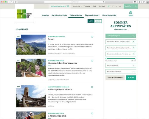The image size is (149, 119).
Task: Clear the park filter with X
Action: (134, 42)
